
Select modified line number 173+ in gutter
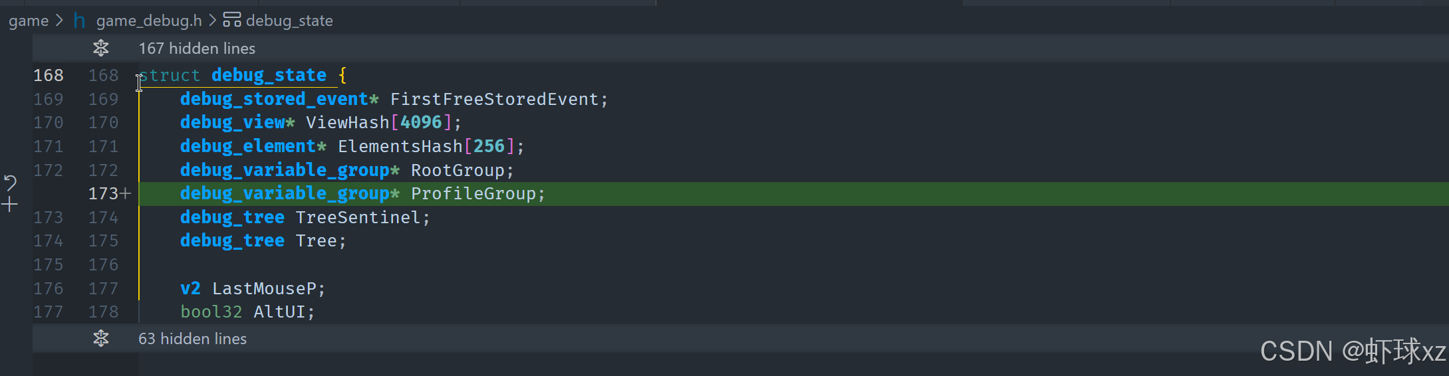(110, 194)
